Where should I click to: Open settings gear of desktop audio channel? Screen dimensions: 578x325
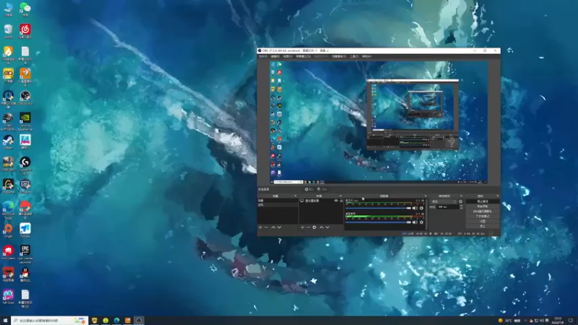(421, 222)
